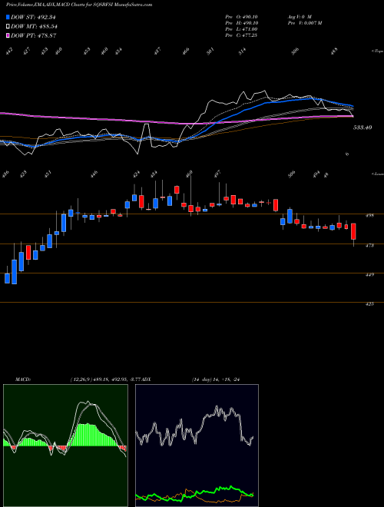Click the 497 low value label
The height and width of the screenshot is (507, 384).
217,174
